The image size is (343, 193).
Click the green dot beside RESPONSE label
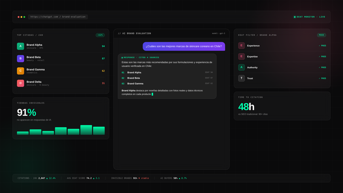pyautogui.click(x=122, y=58)
